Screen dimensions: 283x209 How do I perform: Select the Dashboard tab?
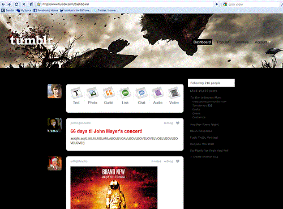[202, 42]
